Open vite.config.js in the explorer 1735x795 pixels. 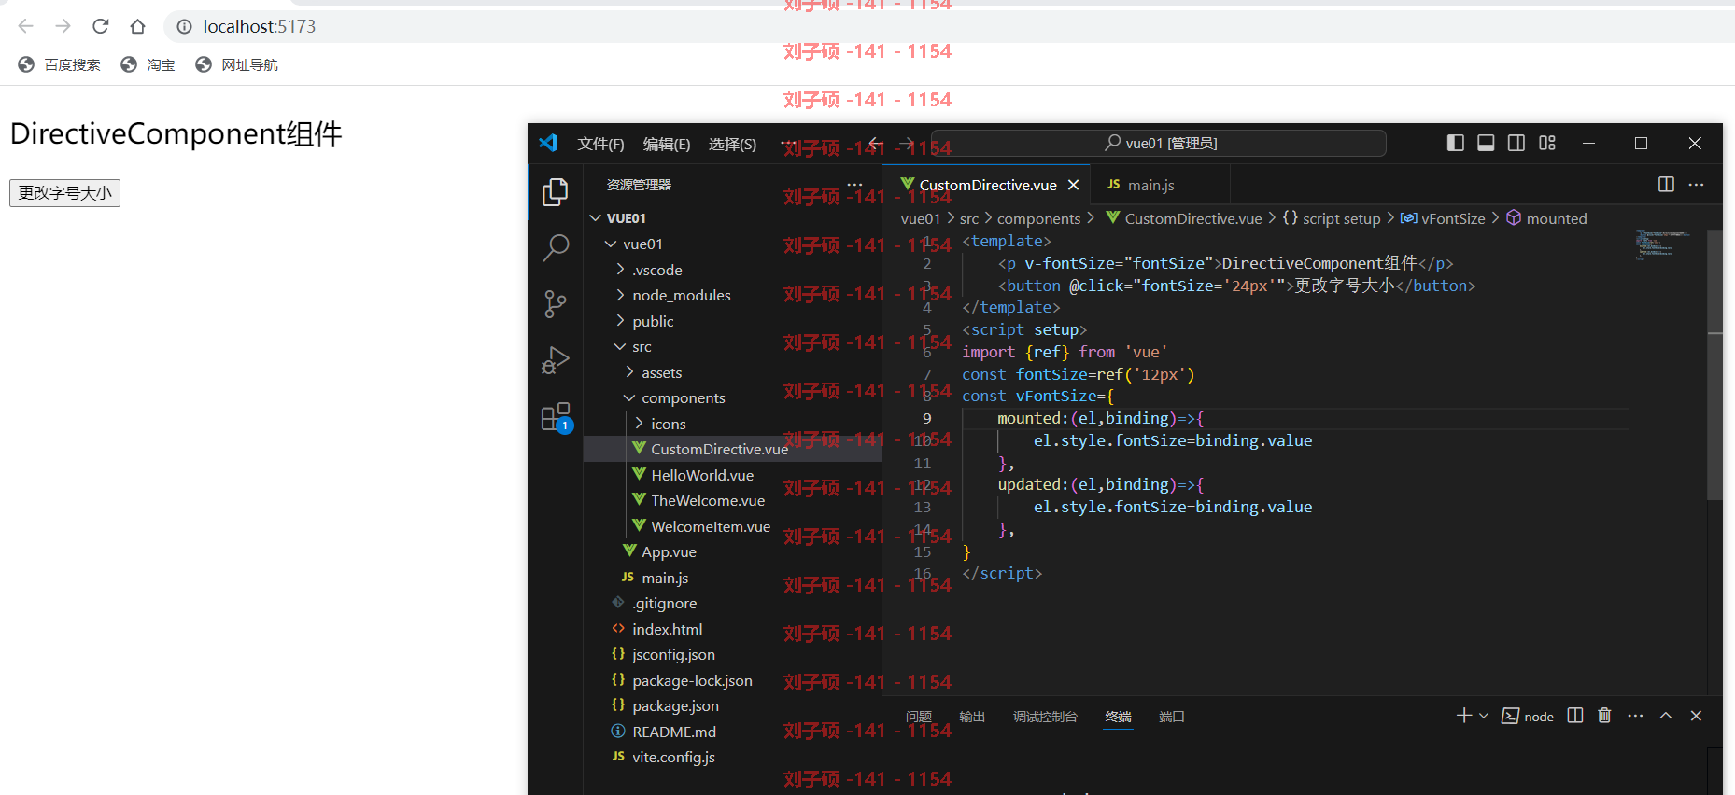click(673, 757)
